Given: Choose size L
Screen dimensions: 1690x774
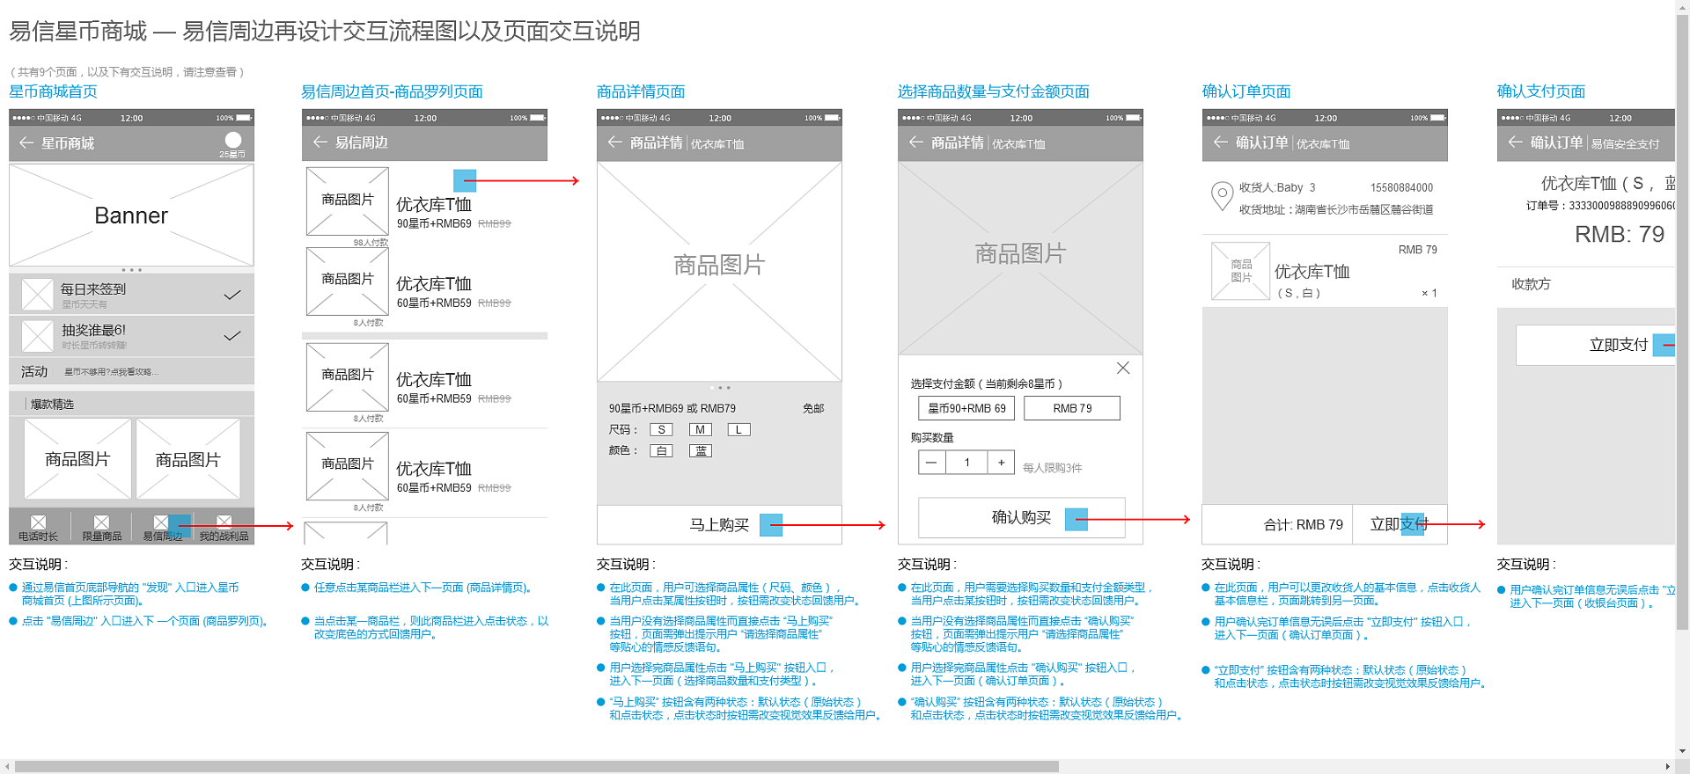Looking at the screenshot, I should (738, 430).
